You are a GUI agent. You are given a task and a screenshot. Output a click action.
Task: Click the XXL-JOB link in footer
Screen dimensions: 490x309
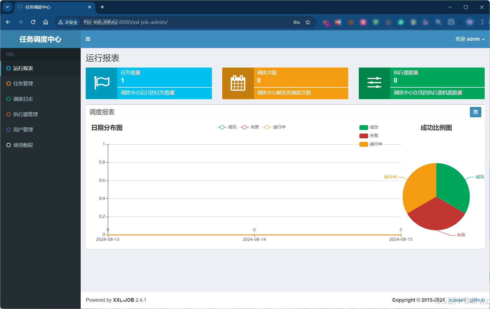[123, 300]
